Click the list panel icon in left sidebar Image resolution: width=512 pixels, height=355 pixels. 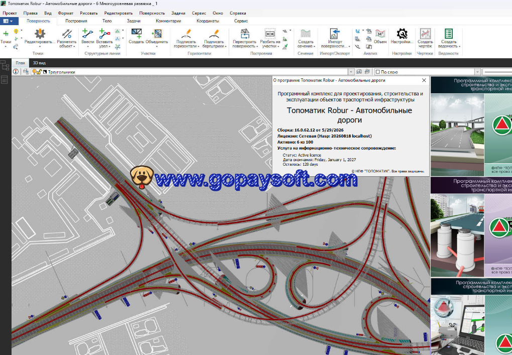pos(4,79)
